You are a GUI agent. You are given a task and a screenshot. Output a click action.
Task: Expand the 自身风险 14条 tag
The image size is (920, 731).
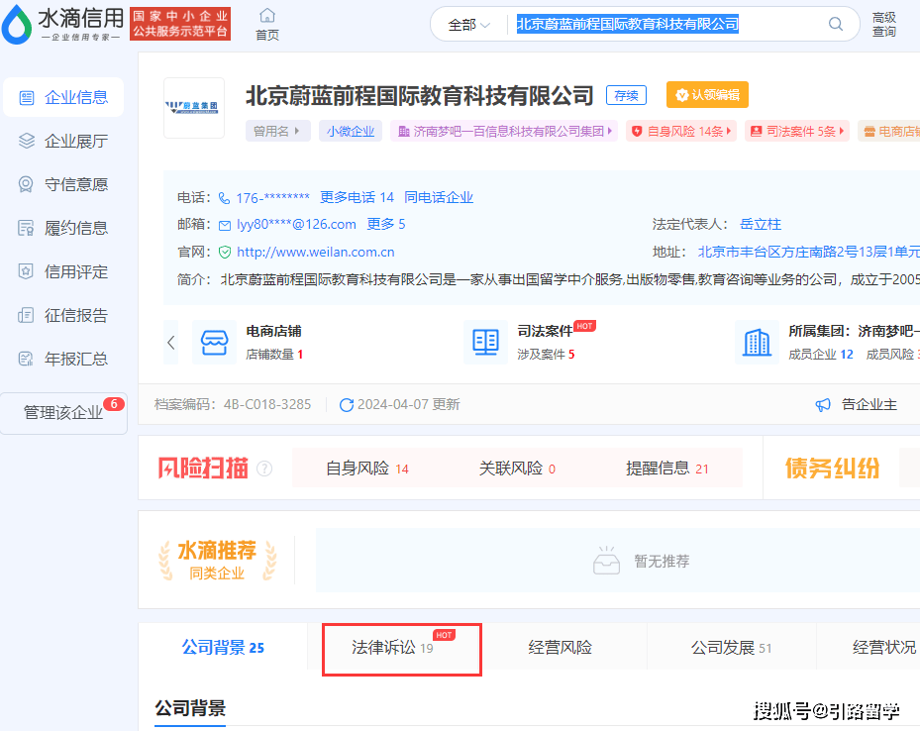coord(680,131)
